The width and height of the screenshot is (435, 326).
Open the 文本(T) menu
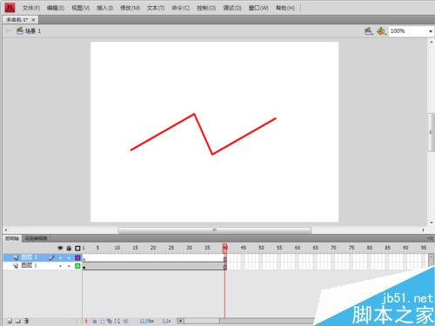[x=156, y=8]
